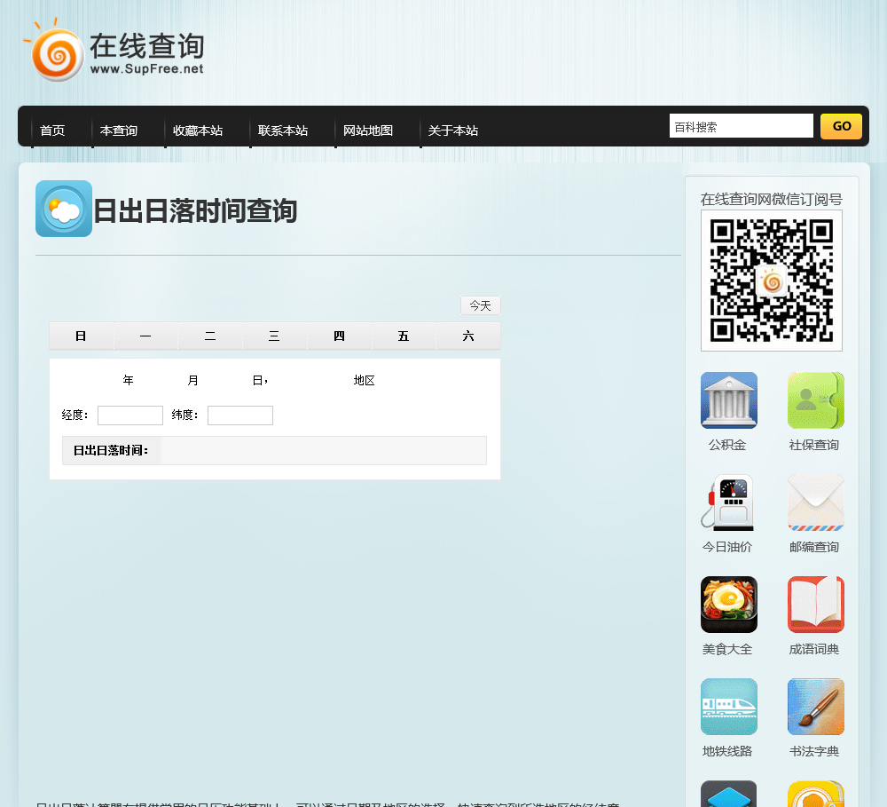The width and height of the screenshot is (887, 807).
Task: Focus the 百科搜索 search field
Action: click(741, 126)
